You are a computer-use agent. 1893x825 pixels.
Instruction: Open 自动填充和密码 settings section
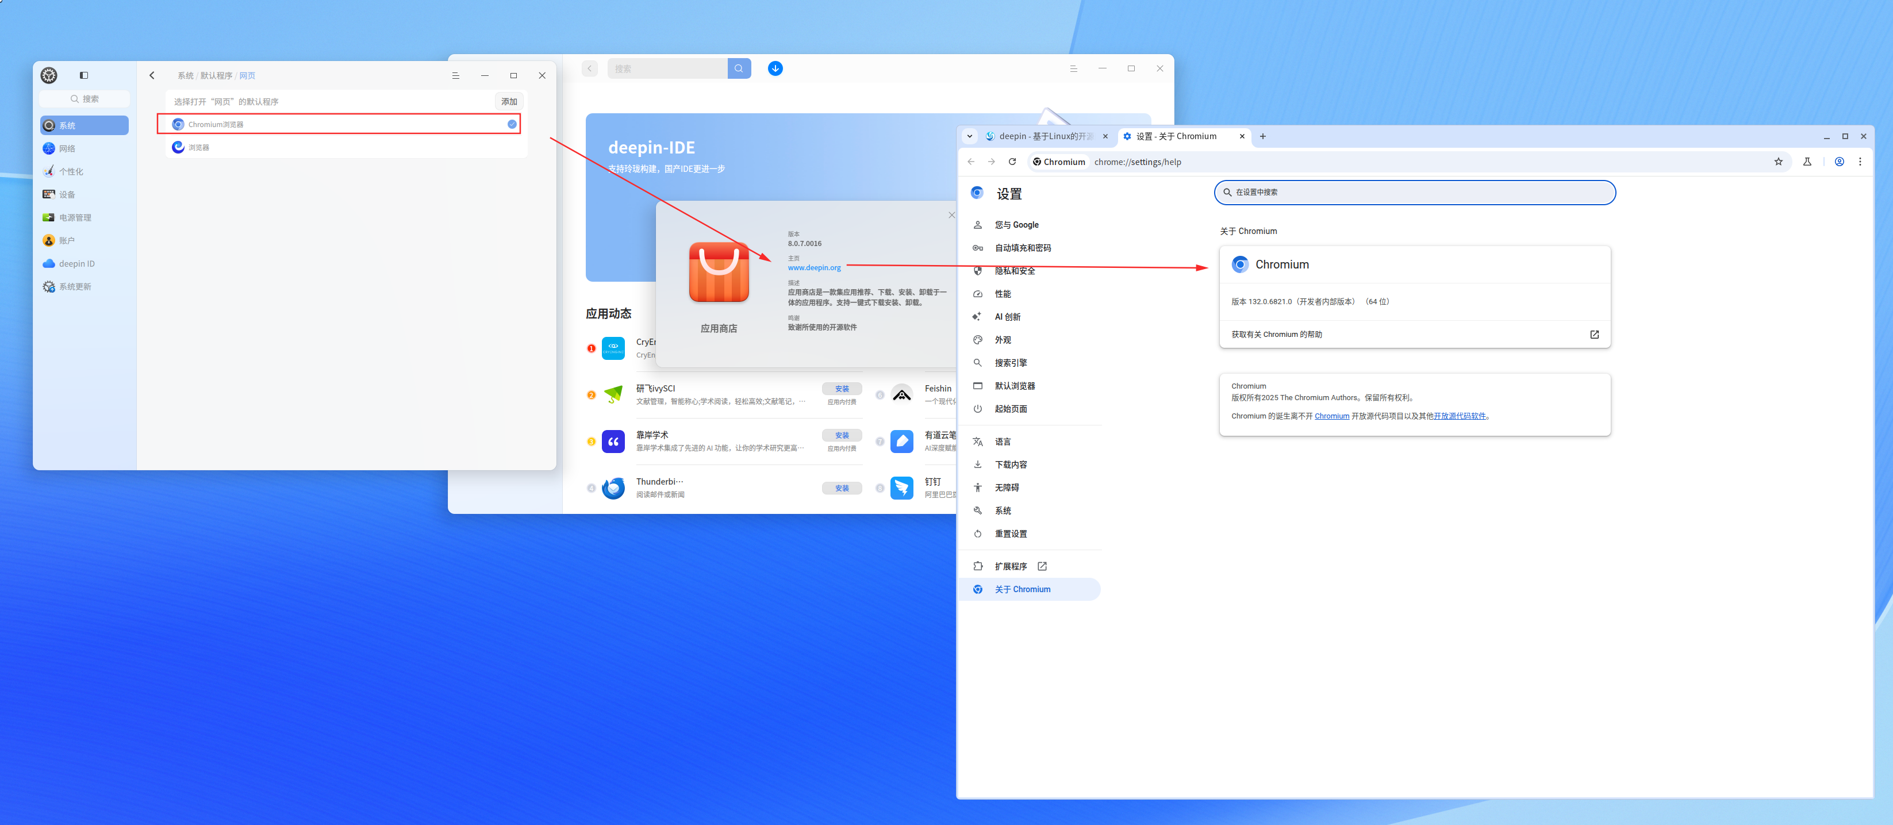point(1022,248)
